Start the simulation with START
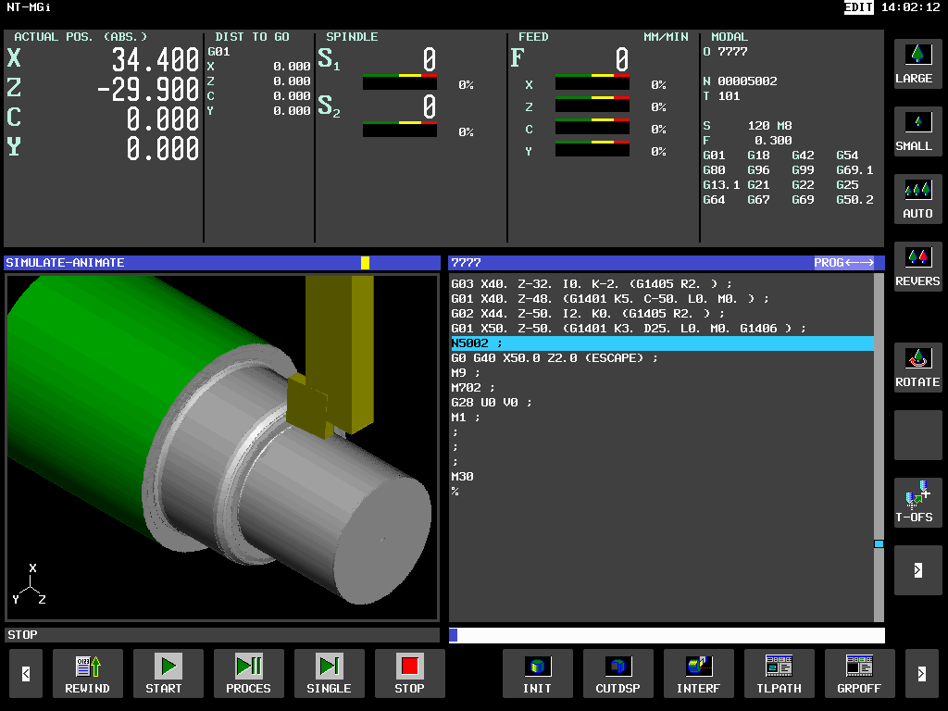 point(168,673)
